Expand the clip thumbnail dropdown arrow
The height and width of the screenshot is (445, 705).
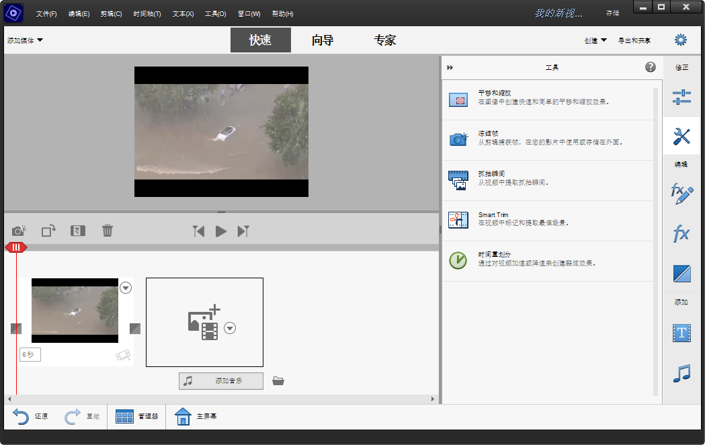(x=124, y=288)
